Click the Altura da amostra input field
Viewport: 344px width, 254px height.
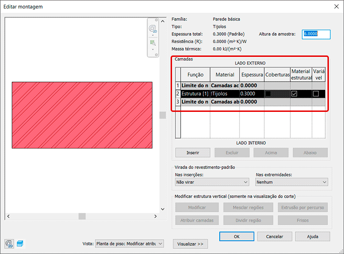click(316, 34)
